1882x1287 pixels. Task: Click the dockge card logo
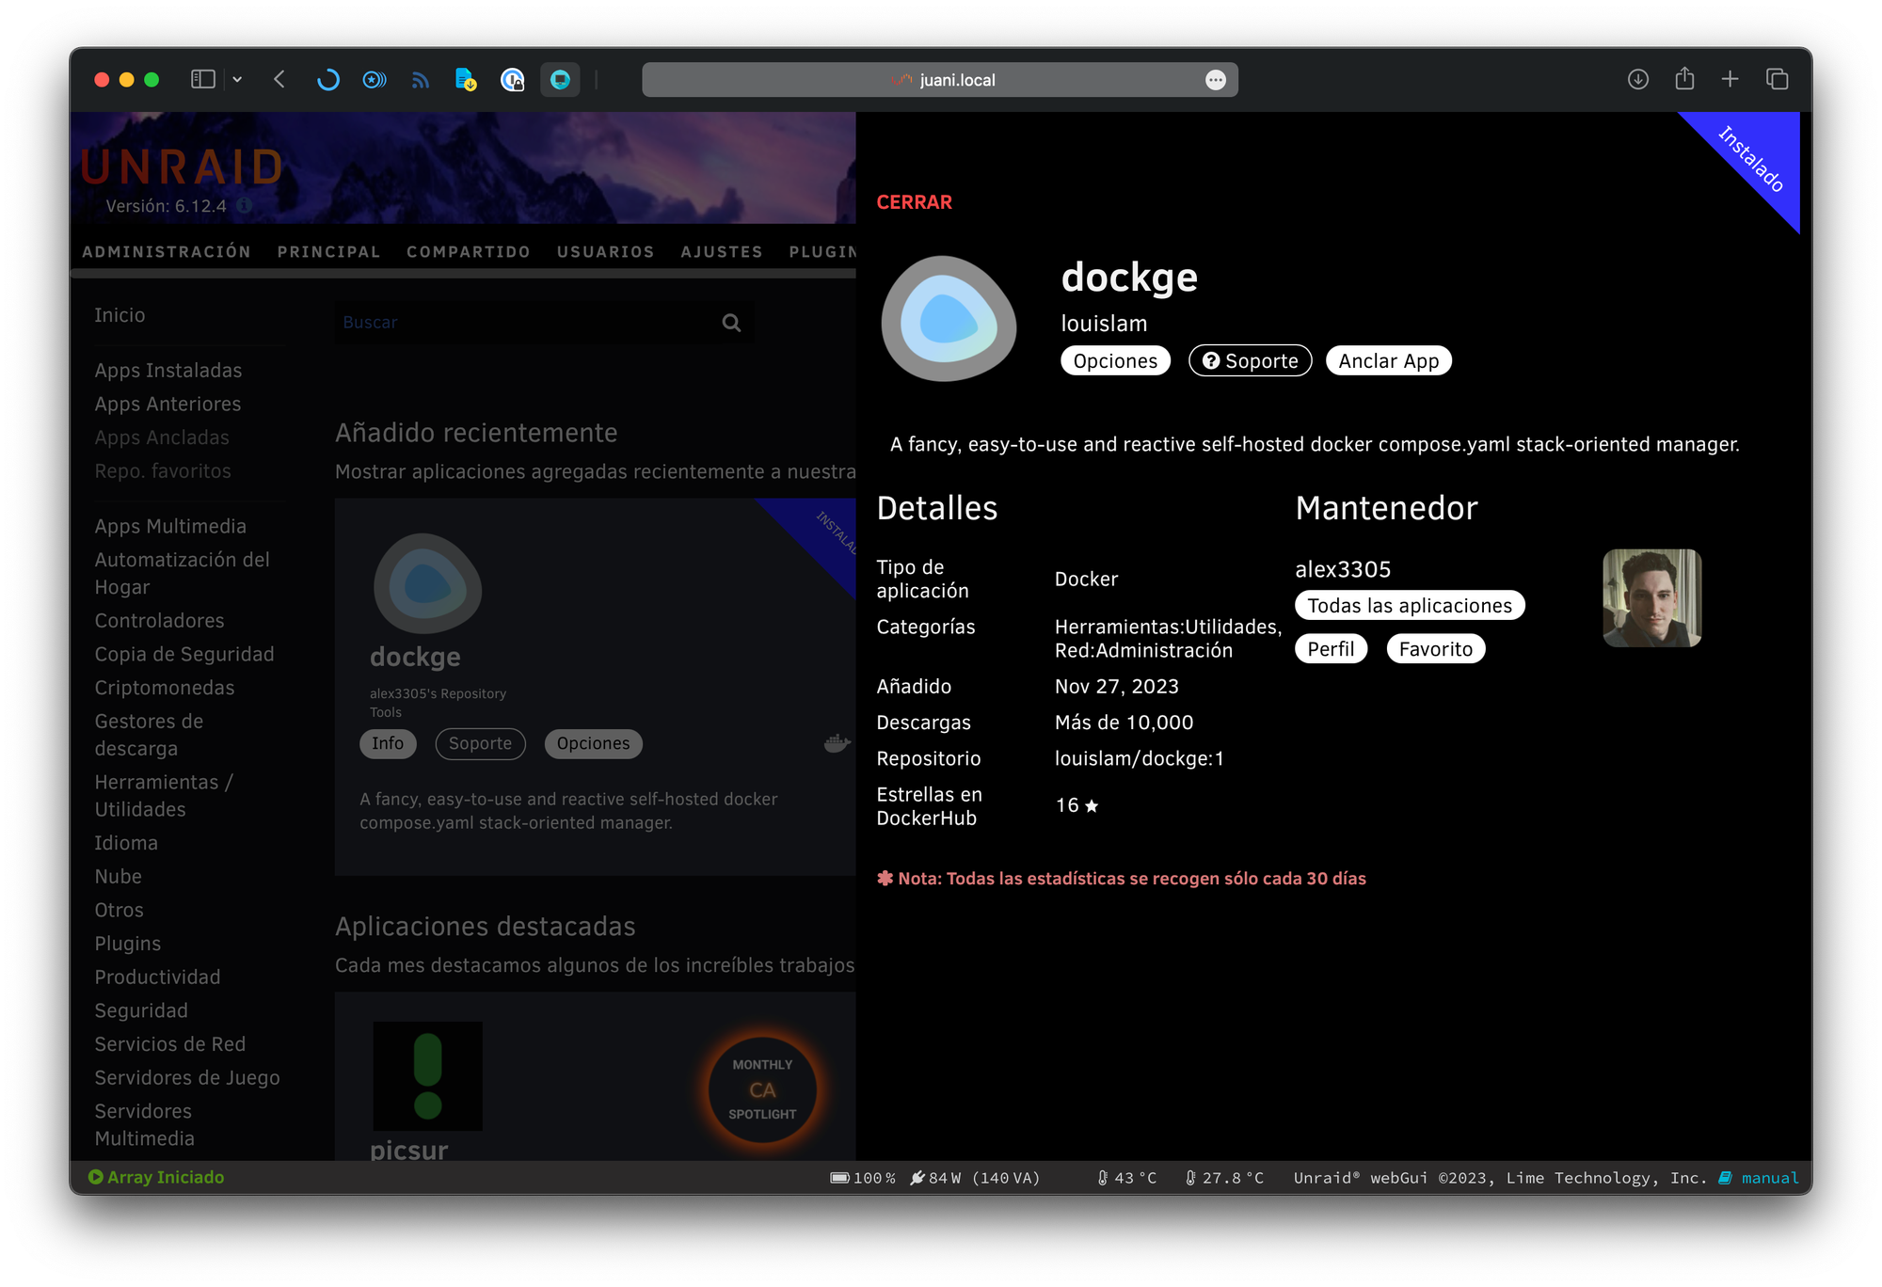coord(428,583)
